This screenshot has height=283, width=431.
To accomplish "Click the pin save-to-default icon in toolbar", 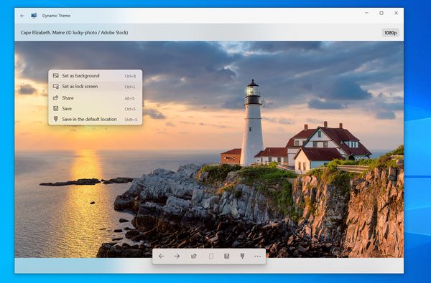I will (242, 256).
